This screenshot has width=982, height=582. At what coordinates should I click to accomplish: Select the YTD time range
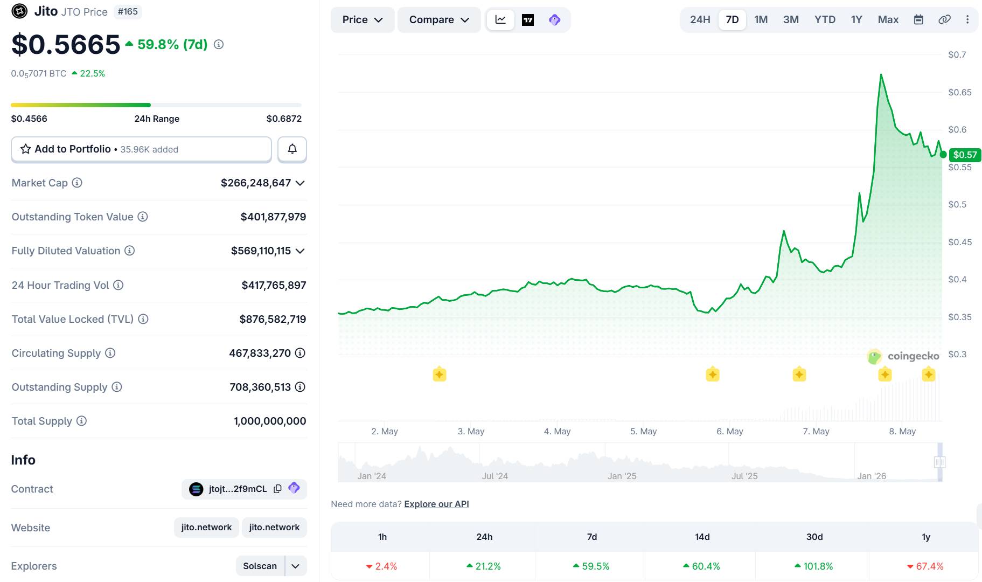pyautogui.click(x=825, y=19)
